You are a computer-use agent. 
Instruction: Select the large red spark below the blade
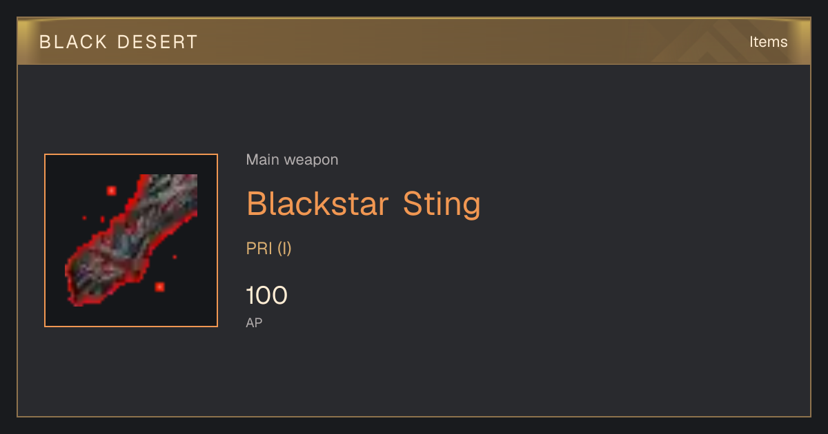point(159,287)
